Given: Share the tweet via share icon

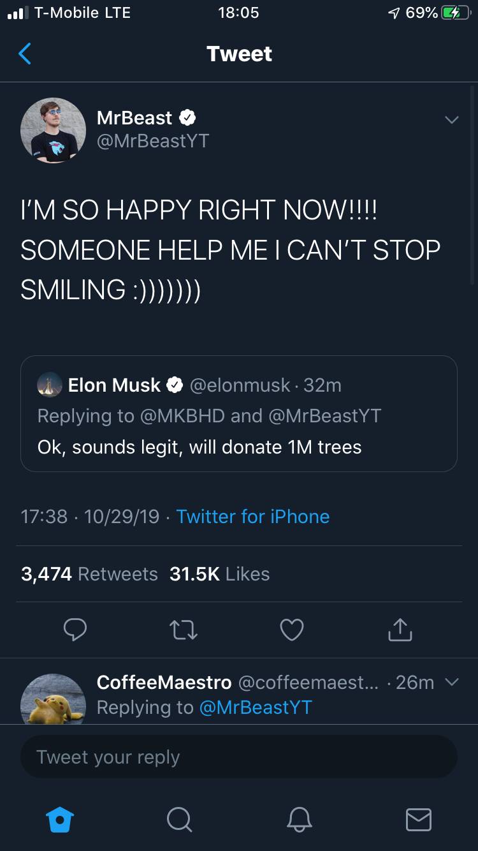Looking at the screenshot, I should tap(400, 630).
